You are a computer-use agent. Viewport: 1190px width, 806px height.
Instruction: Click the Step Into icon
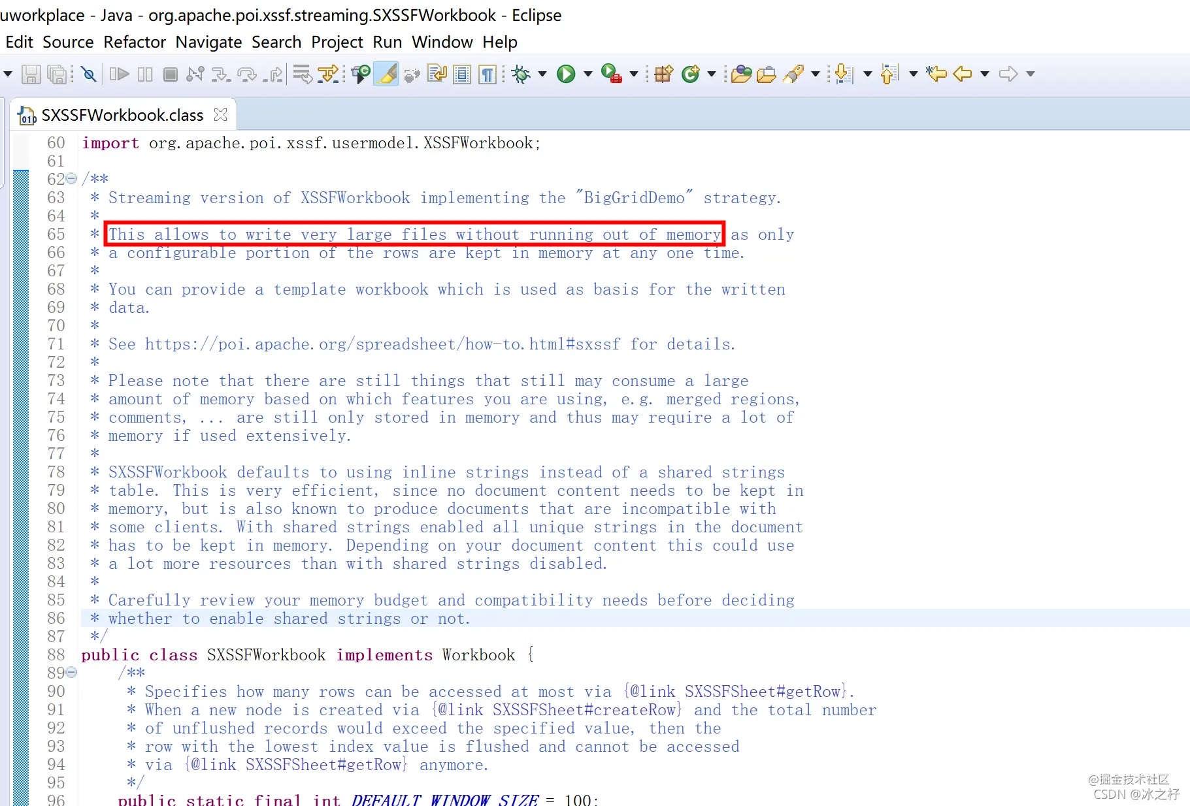click(220, 74)
